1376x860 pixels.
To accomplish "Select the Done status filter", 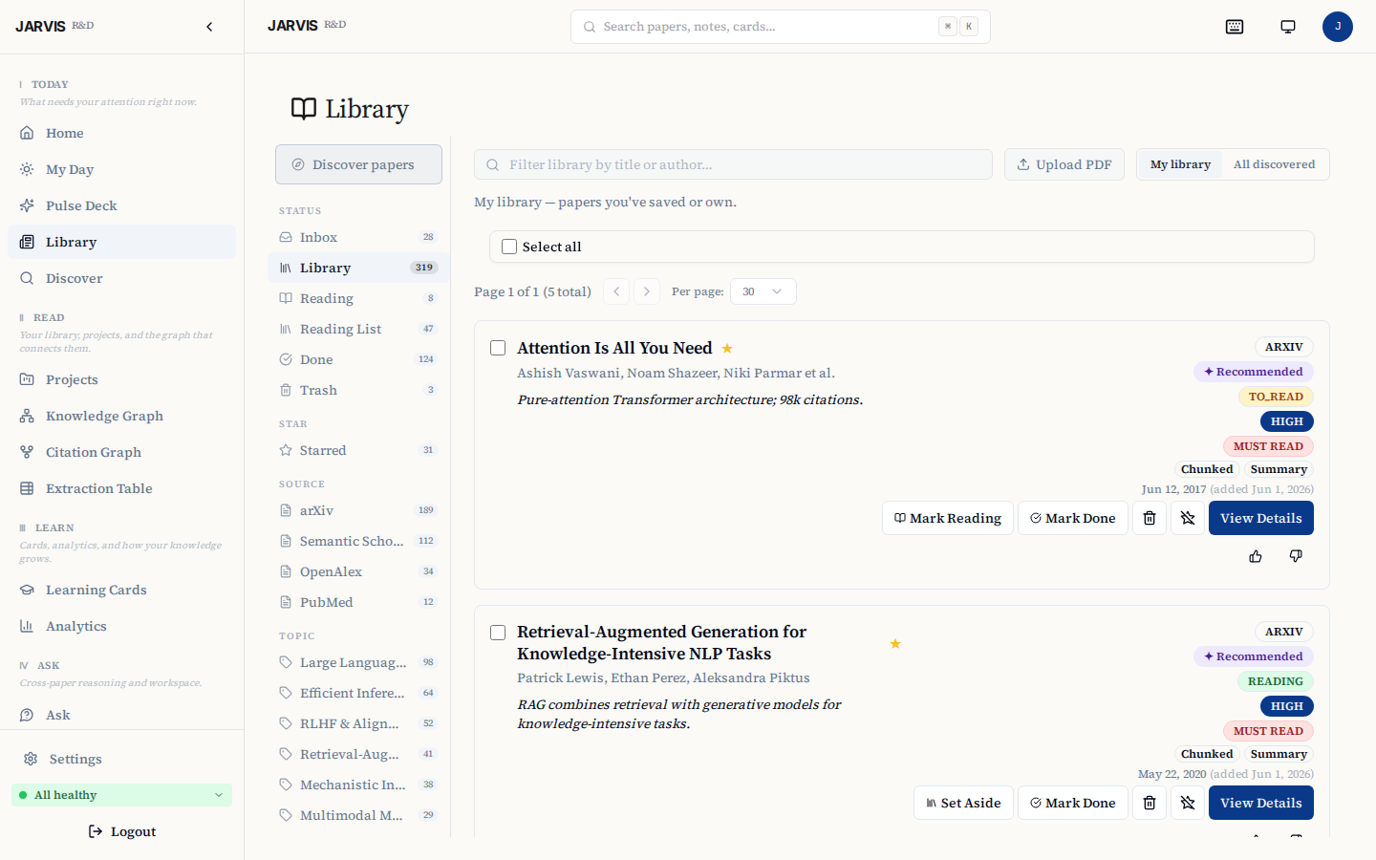I will tap(358, 359).
